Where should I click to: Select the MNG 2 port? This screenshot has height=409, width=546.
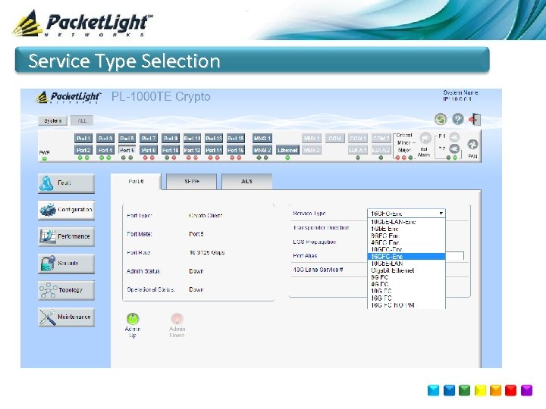[262, 150]
